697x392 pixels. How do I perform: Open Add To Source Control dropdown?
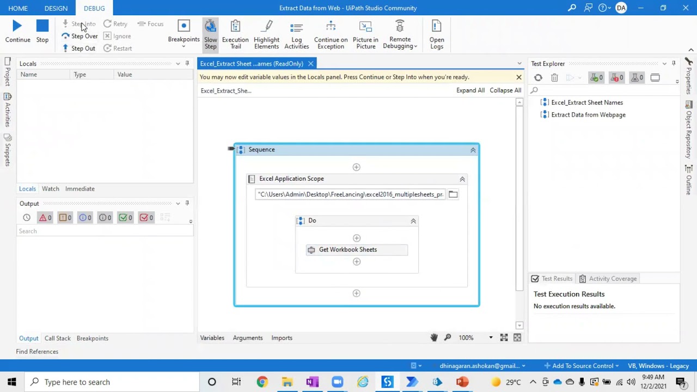[x=581, y=366]
